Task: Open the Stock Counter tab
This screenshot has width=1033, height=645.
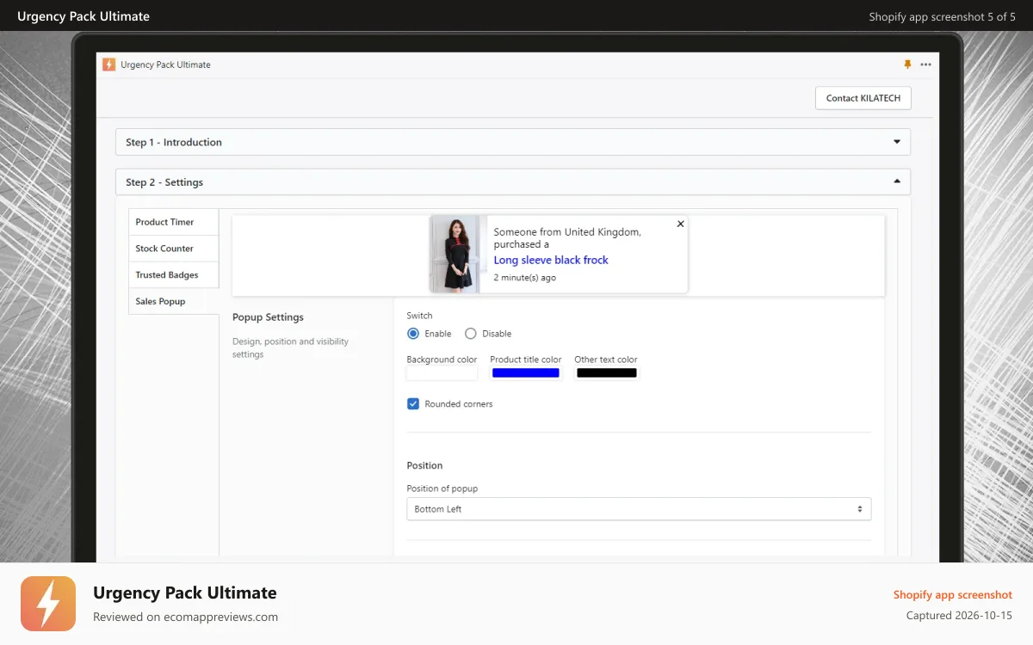Action: (x=174, y=249)
